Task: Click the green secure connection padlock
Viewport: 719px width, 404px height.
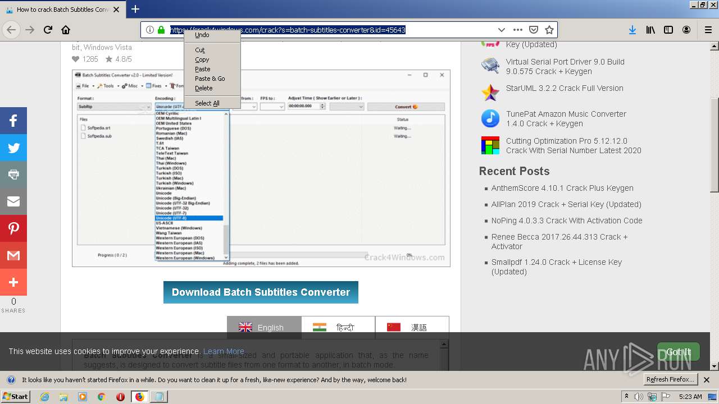Action: (x=161, y=30)
